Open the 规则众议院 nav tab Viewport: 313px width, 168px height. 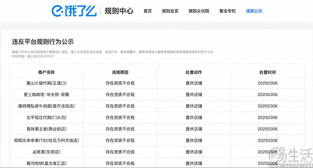(199, 11)
